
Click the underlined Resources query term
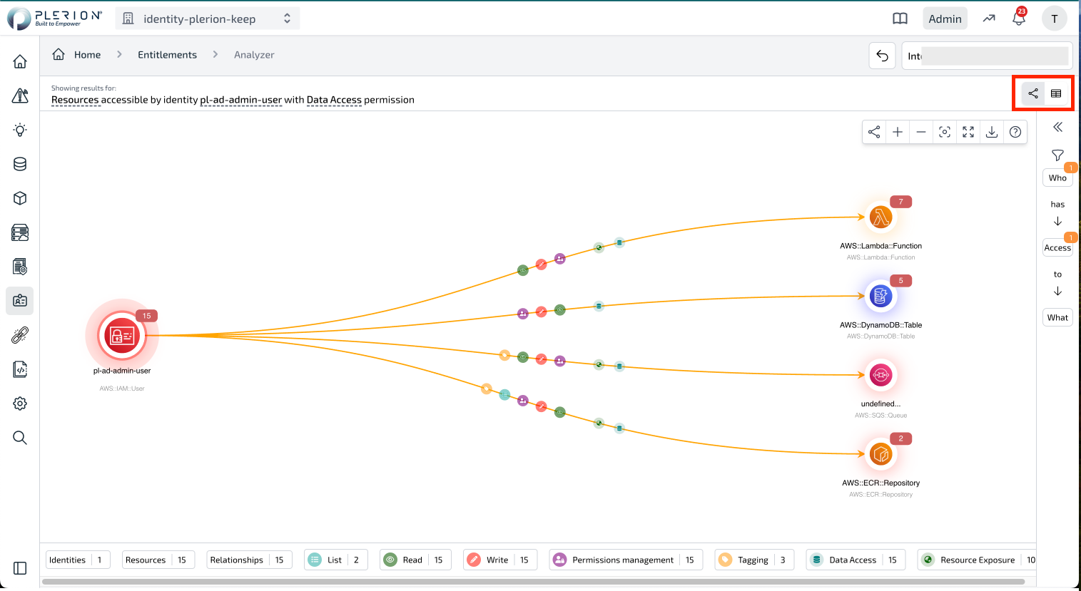(x=75, y=100)
